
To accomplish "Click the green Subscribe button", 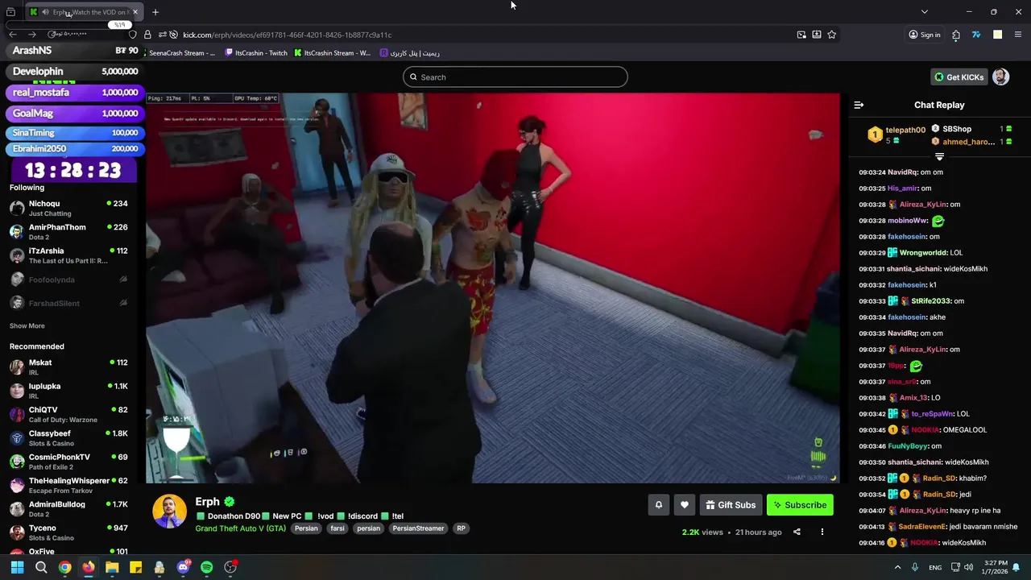I will pos(800,505).
